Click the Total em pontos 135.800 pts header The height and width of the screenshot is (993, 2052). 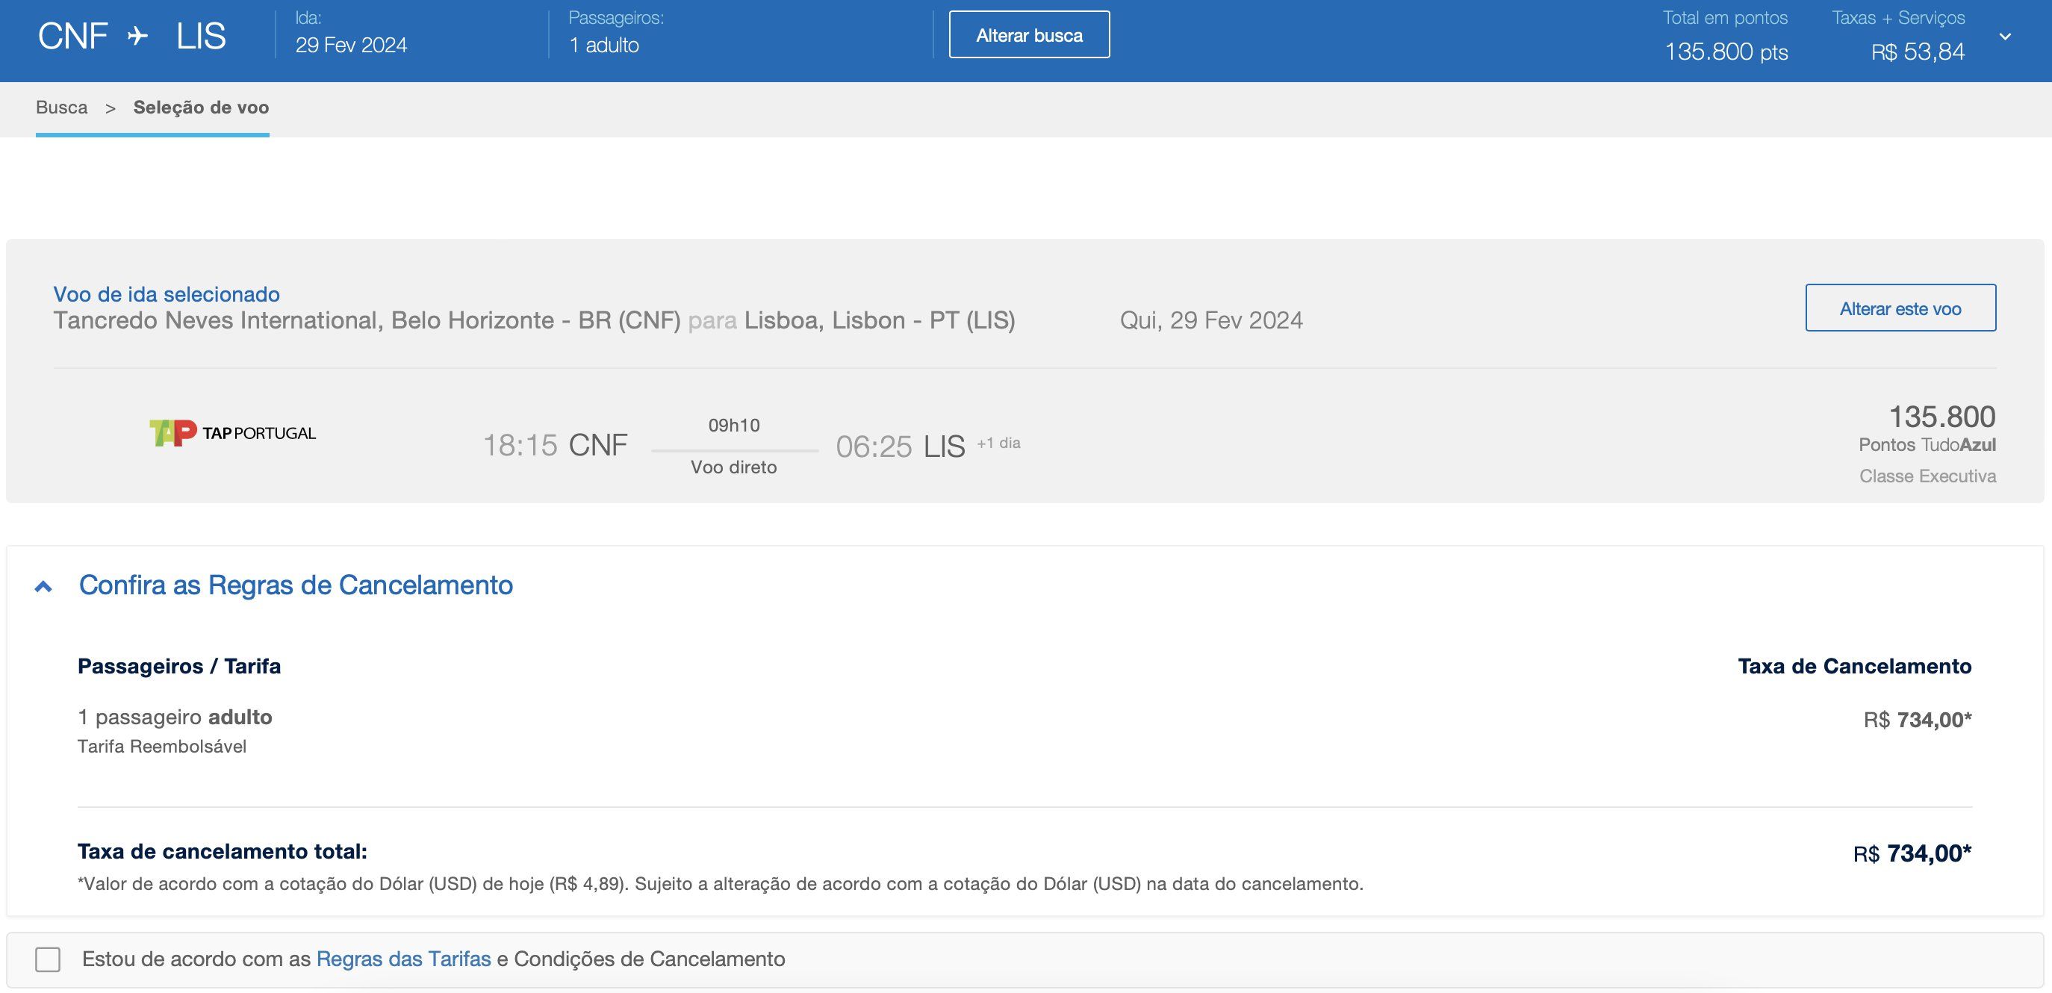(x=1726, y=52)
